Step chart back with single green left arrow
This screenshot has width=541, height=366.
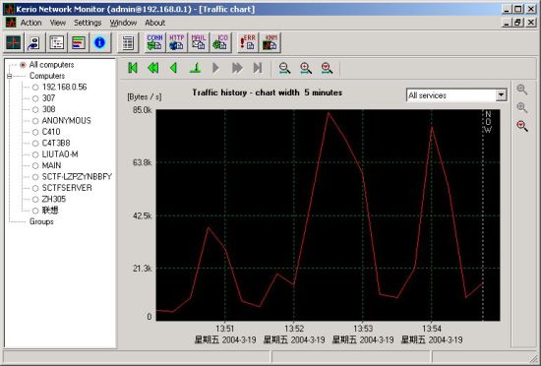coord(173,68)
